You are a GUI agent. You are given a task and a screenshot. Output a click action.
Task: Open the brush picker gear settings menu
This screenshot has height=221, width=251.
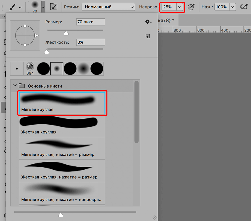tap(148, 22)
